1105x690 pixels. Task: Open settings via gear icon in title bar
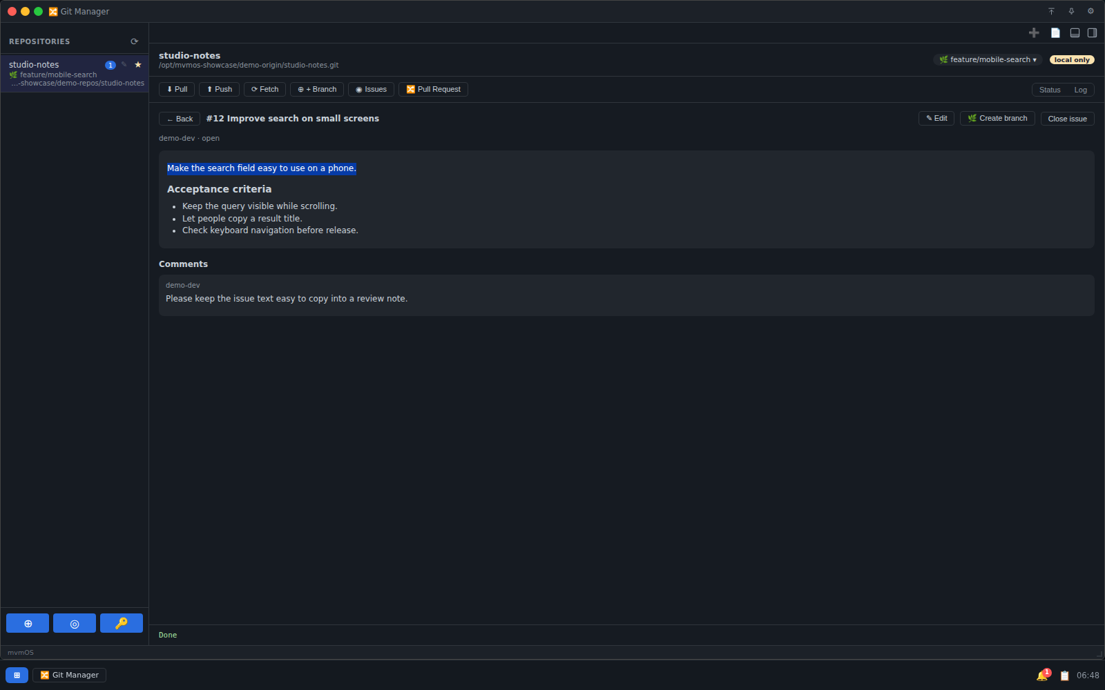[1090, 11]
